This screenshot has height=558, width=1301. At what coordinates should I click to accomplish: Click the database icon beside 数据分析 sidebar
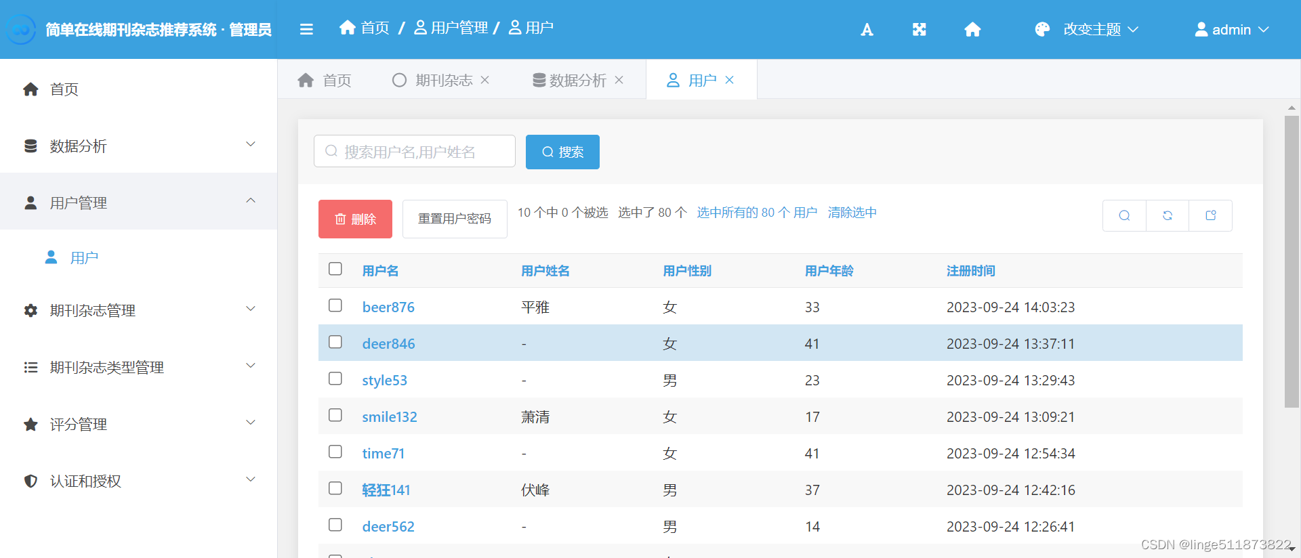pyautogui.click(x=30, y=146)
